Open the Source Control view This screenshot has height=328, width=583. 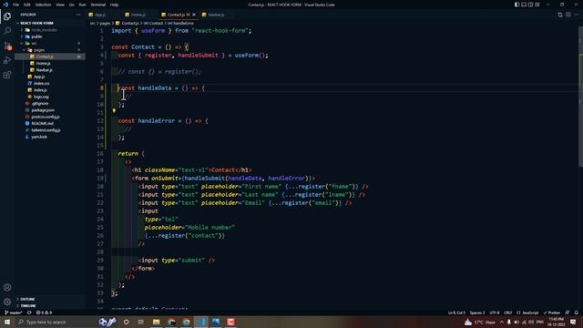click(7, 46)
